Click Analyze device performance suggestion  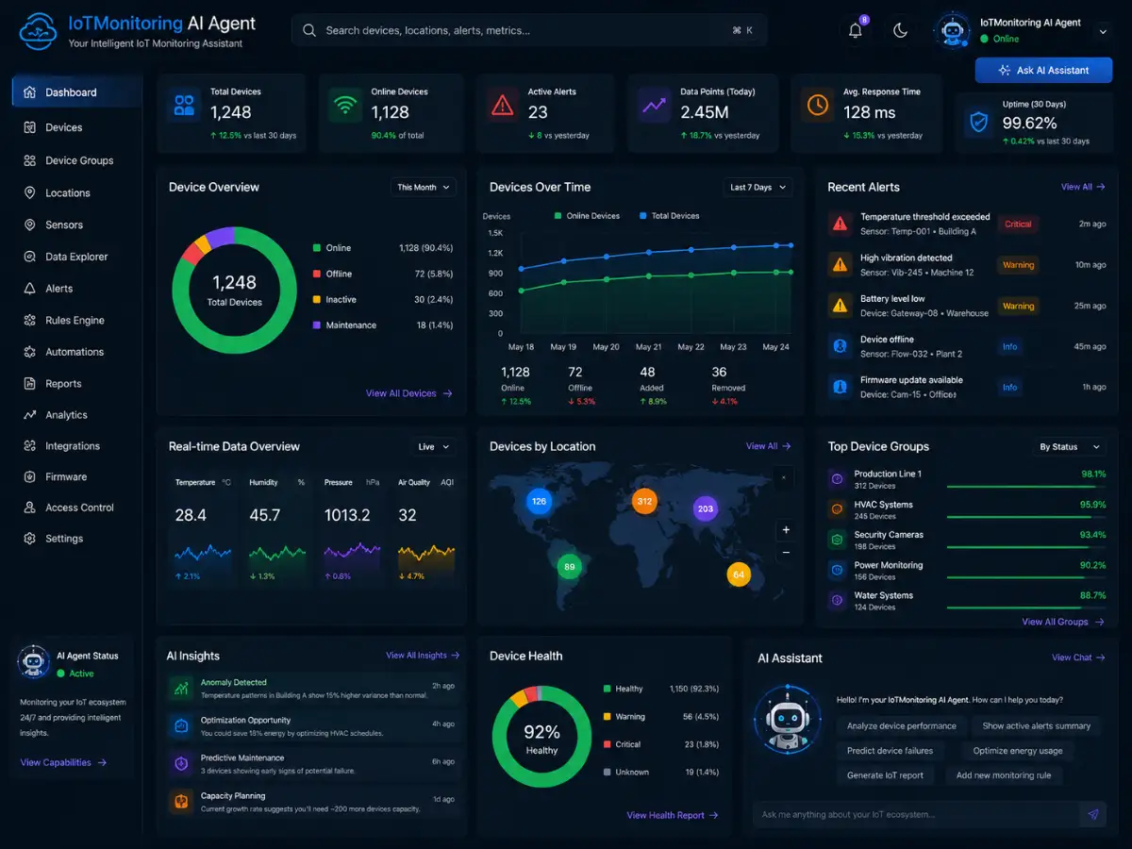(x=902, y=725)
